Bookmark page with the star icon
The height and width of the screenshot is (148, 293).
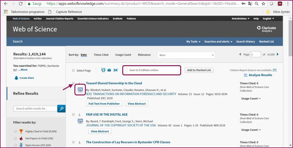click(263, 4)
